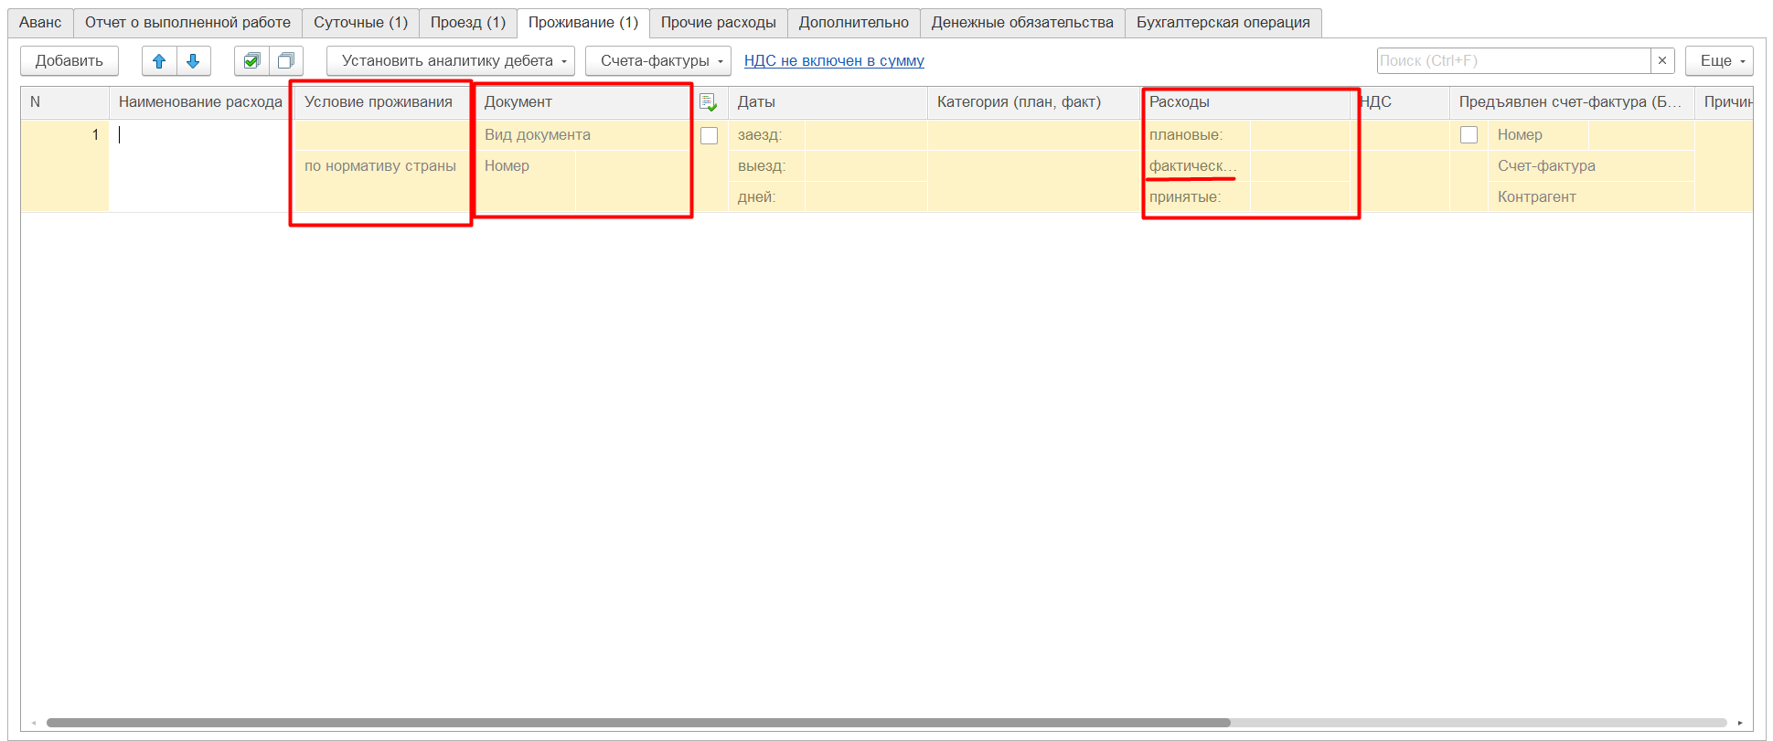Move row down with blue arrow

coord(193,61)
